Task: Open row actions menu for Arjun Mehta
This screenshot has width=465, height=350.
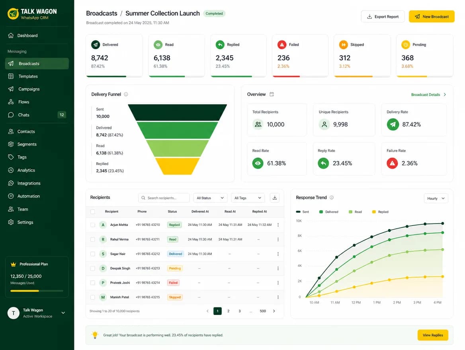Action: click(x=278, y=225)
